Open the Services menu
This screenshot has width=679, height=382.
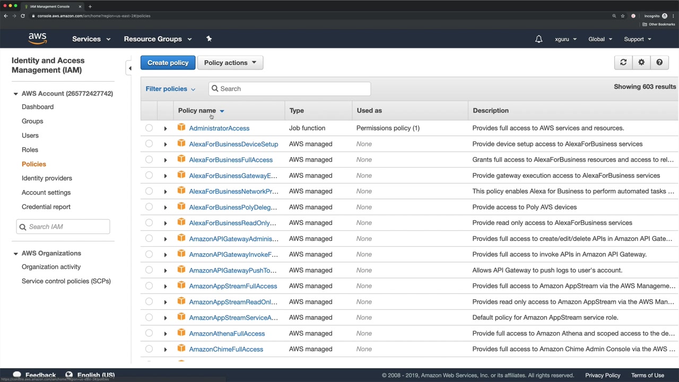tap(91, 39)
